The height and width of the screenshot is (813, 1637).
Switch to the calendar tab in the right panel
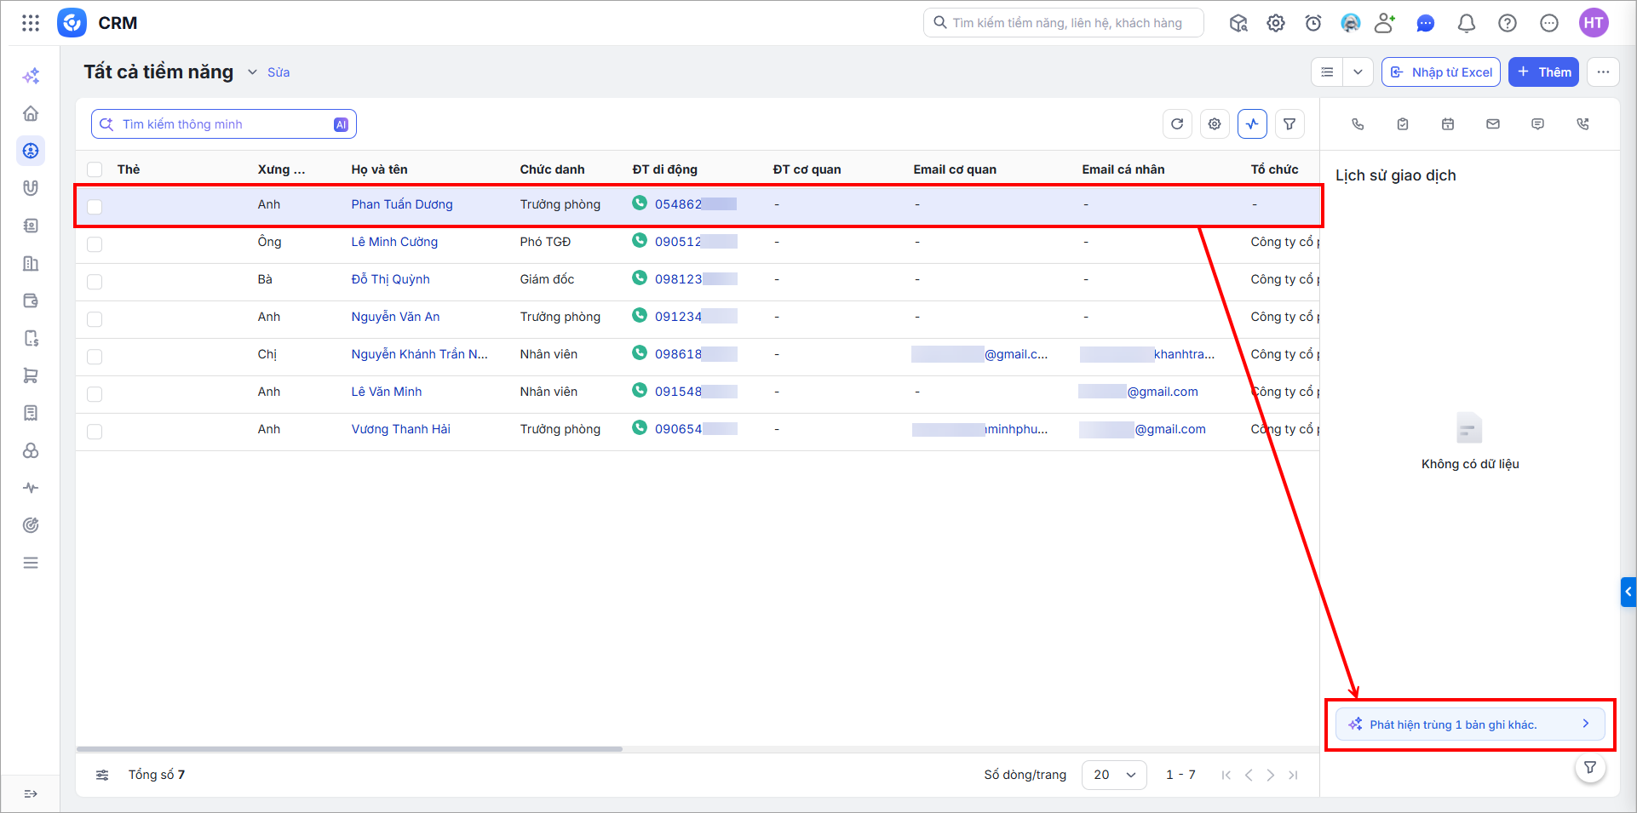(1448, 124)
